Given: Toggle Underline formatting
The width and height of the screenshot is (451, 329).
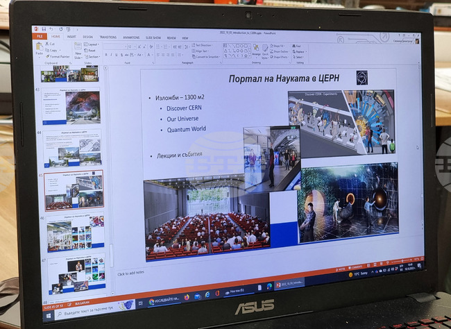Looking at the screenshot, I should click(x=117, y=55).
